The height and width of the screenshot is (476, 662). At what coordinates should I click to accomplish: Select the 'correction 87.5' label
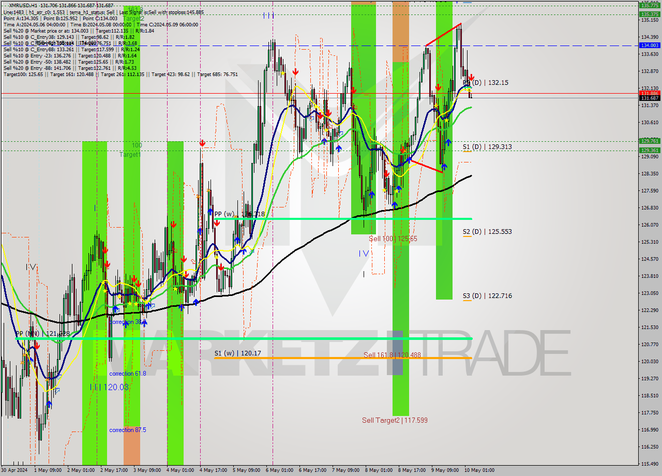coord(128,430)
